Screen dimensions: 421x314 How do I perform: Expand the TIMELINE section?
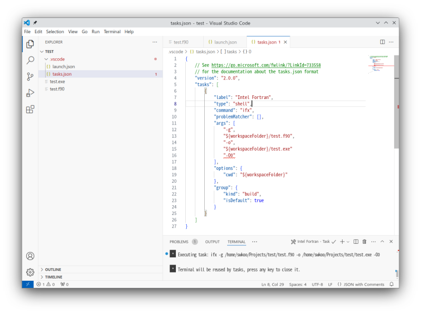click(x=101, y=277)
